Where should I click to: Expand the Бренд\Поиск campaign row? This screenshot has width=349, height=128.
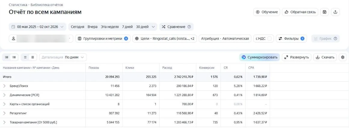pos(5,86)
